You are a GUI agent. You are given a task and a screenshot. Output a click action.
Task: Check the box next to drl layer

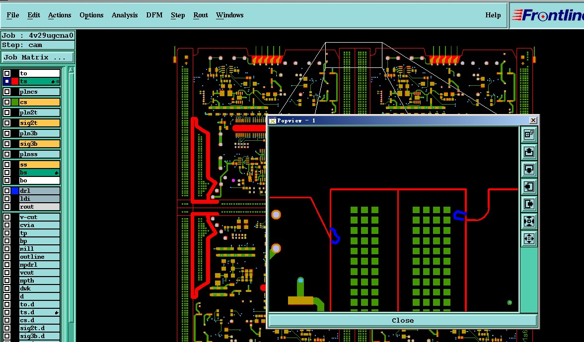7,191
